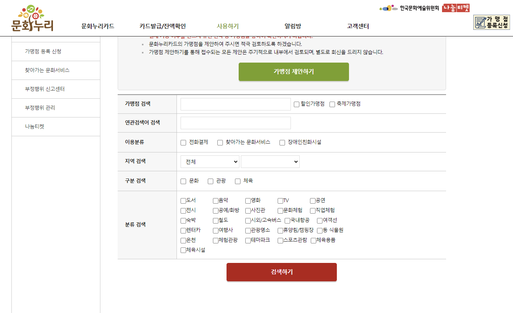The width and height of the screenshot is (513, 313).
Task: Check the 휴양림/캠핑장 checkbox
Action: (x=280, y=231)
